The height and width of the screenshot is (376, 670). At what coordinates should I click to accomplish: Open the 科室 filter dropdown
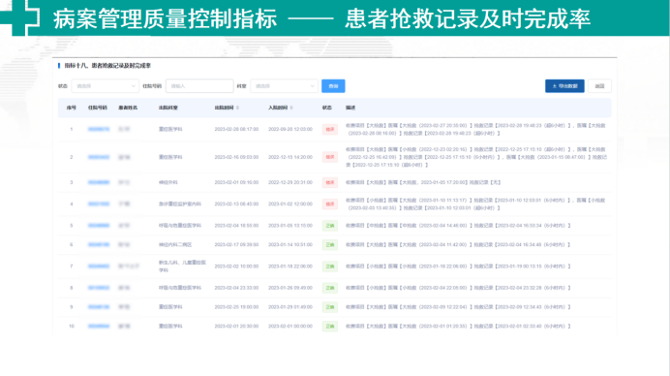284,86
